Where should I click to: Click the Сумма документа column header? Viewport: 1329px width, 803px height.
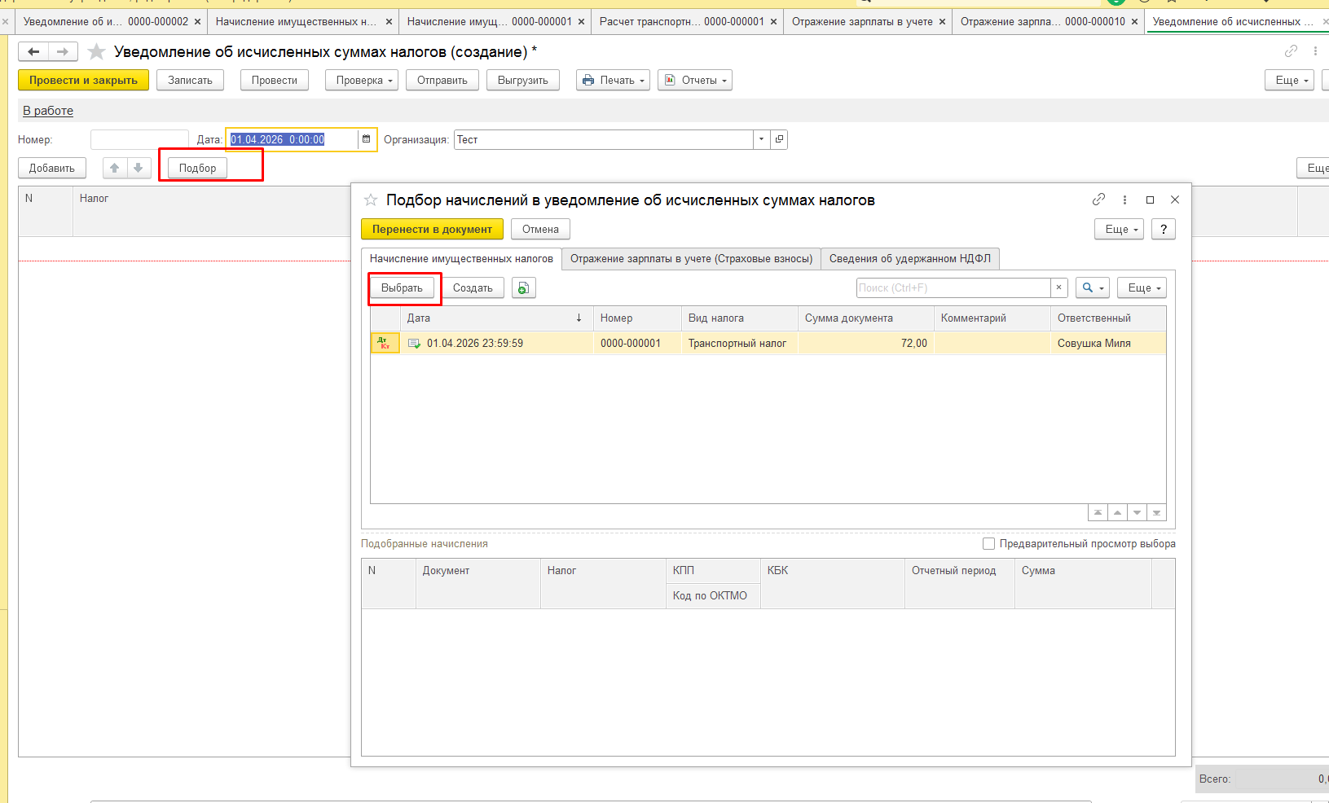(x=865, y=318)
